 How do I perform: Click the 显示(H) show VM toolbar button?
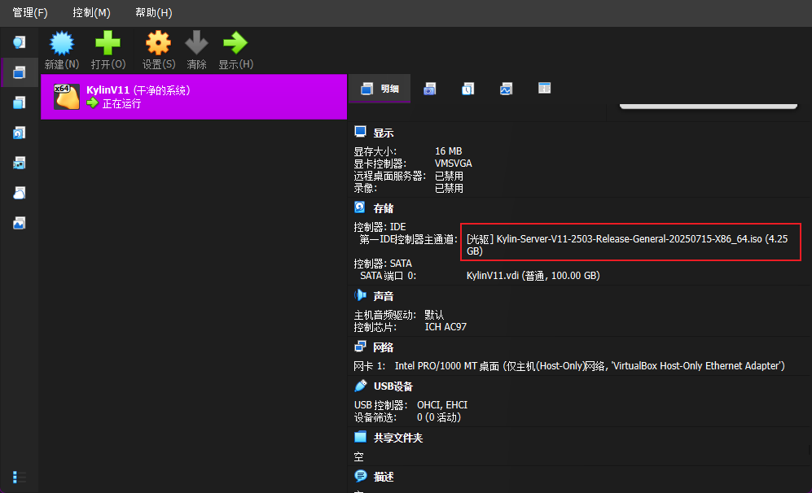pos(235,50)
